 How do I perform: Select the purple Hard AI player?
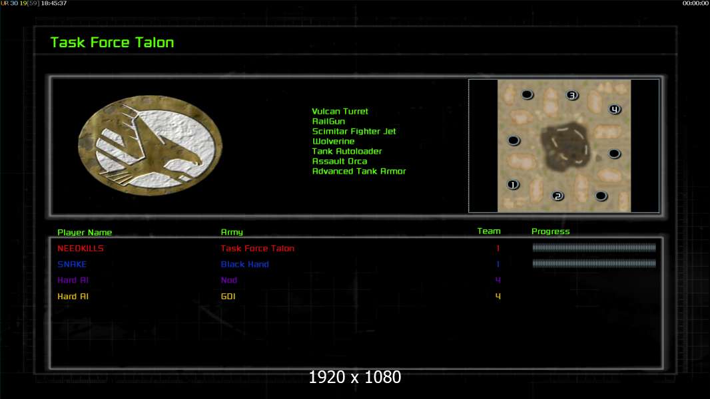pyautogui.click(x=73, y=280)
